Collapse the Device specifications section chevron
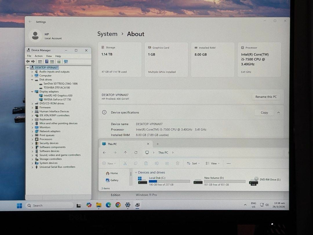Image resolution: width=313 pixels, height=235 pixels. pyautogui.click(x=279, y=113)
